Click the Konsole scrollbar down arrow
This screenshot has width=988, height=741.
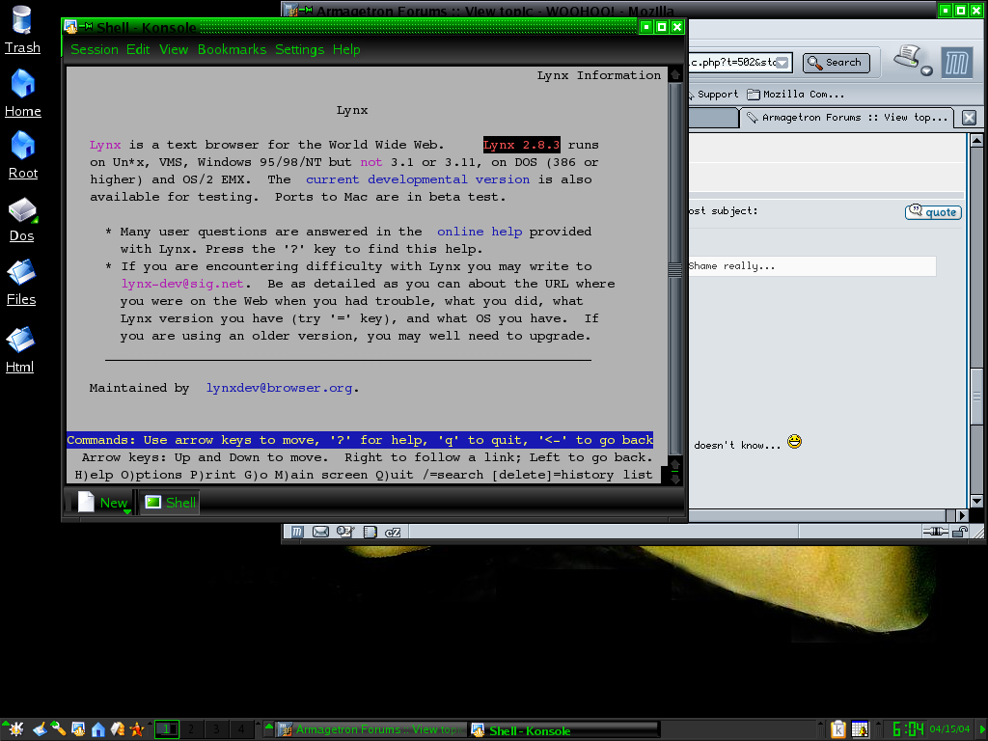[x=674, y=479]
